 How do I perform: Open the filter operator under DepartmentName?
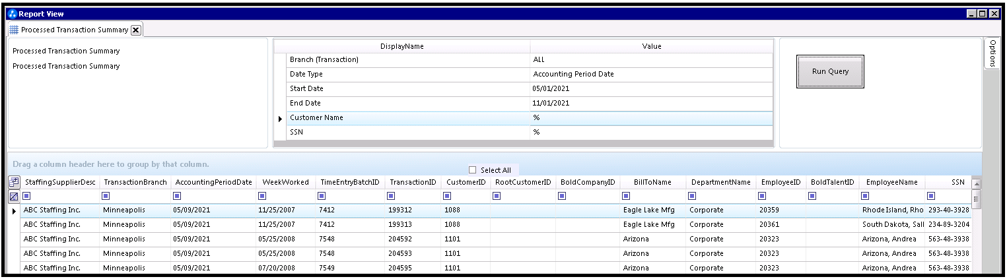click(692, 196)
